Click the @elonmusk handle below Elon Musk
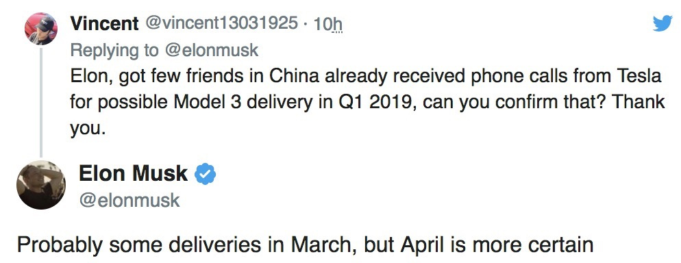 (129, 200)
